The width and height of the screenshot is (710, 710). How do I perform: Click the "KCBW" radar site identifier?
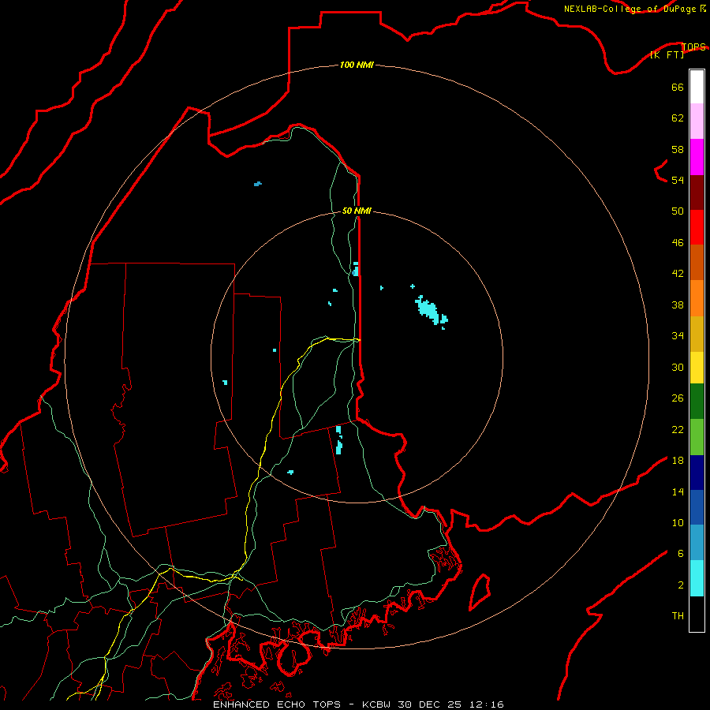click(376, 704)
